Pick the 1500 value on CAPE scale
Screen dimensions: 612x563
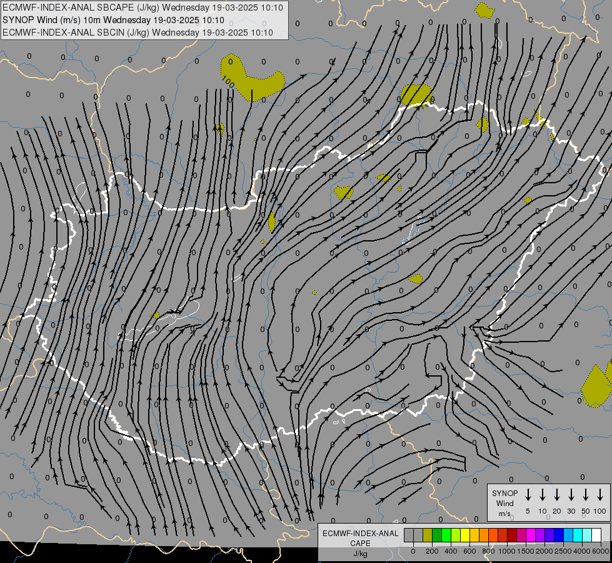click(526, 551)
